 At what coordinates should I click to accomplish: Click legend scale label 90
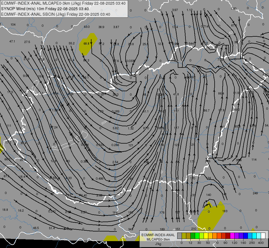[225, 243]
